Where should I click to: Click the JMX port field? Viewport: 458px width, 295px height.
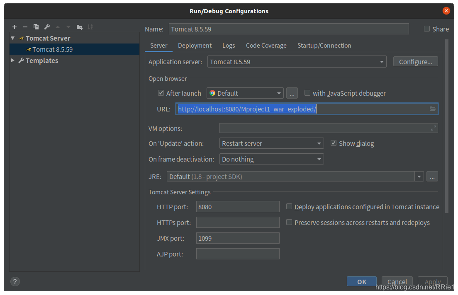coord(238,238)
